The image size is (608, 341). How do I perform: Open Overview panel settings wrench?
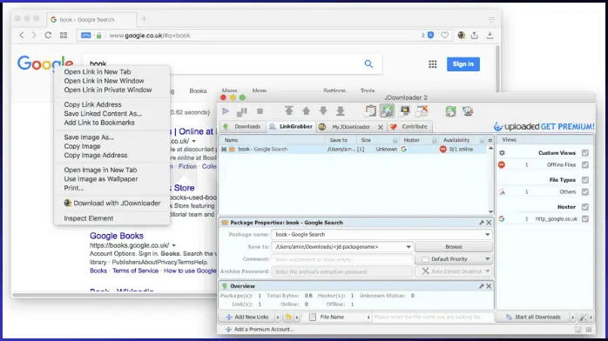tap(482, 286)
